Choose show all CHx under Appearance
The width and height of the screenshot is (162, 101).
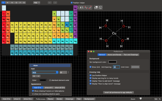point(60,88)
